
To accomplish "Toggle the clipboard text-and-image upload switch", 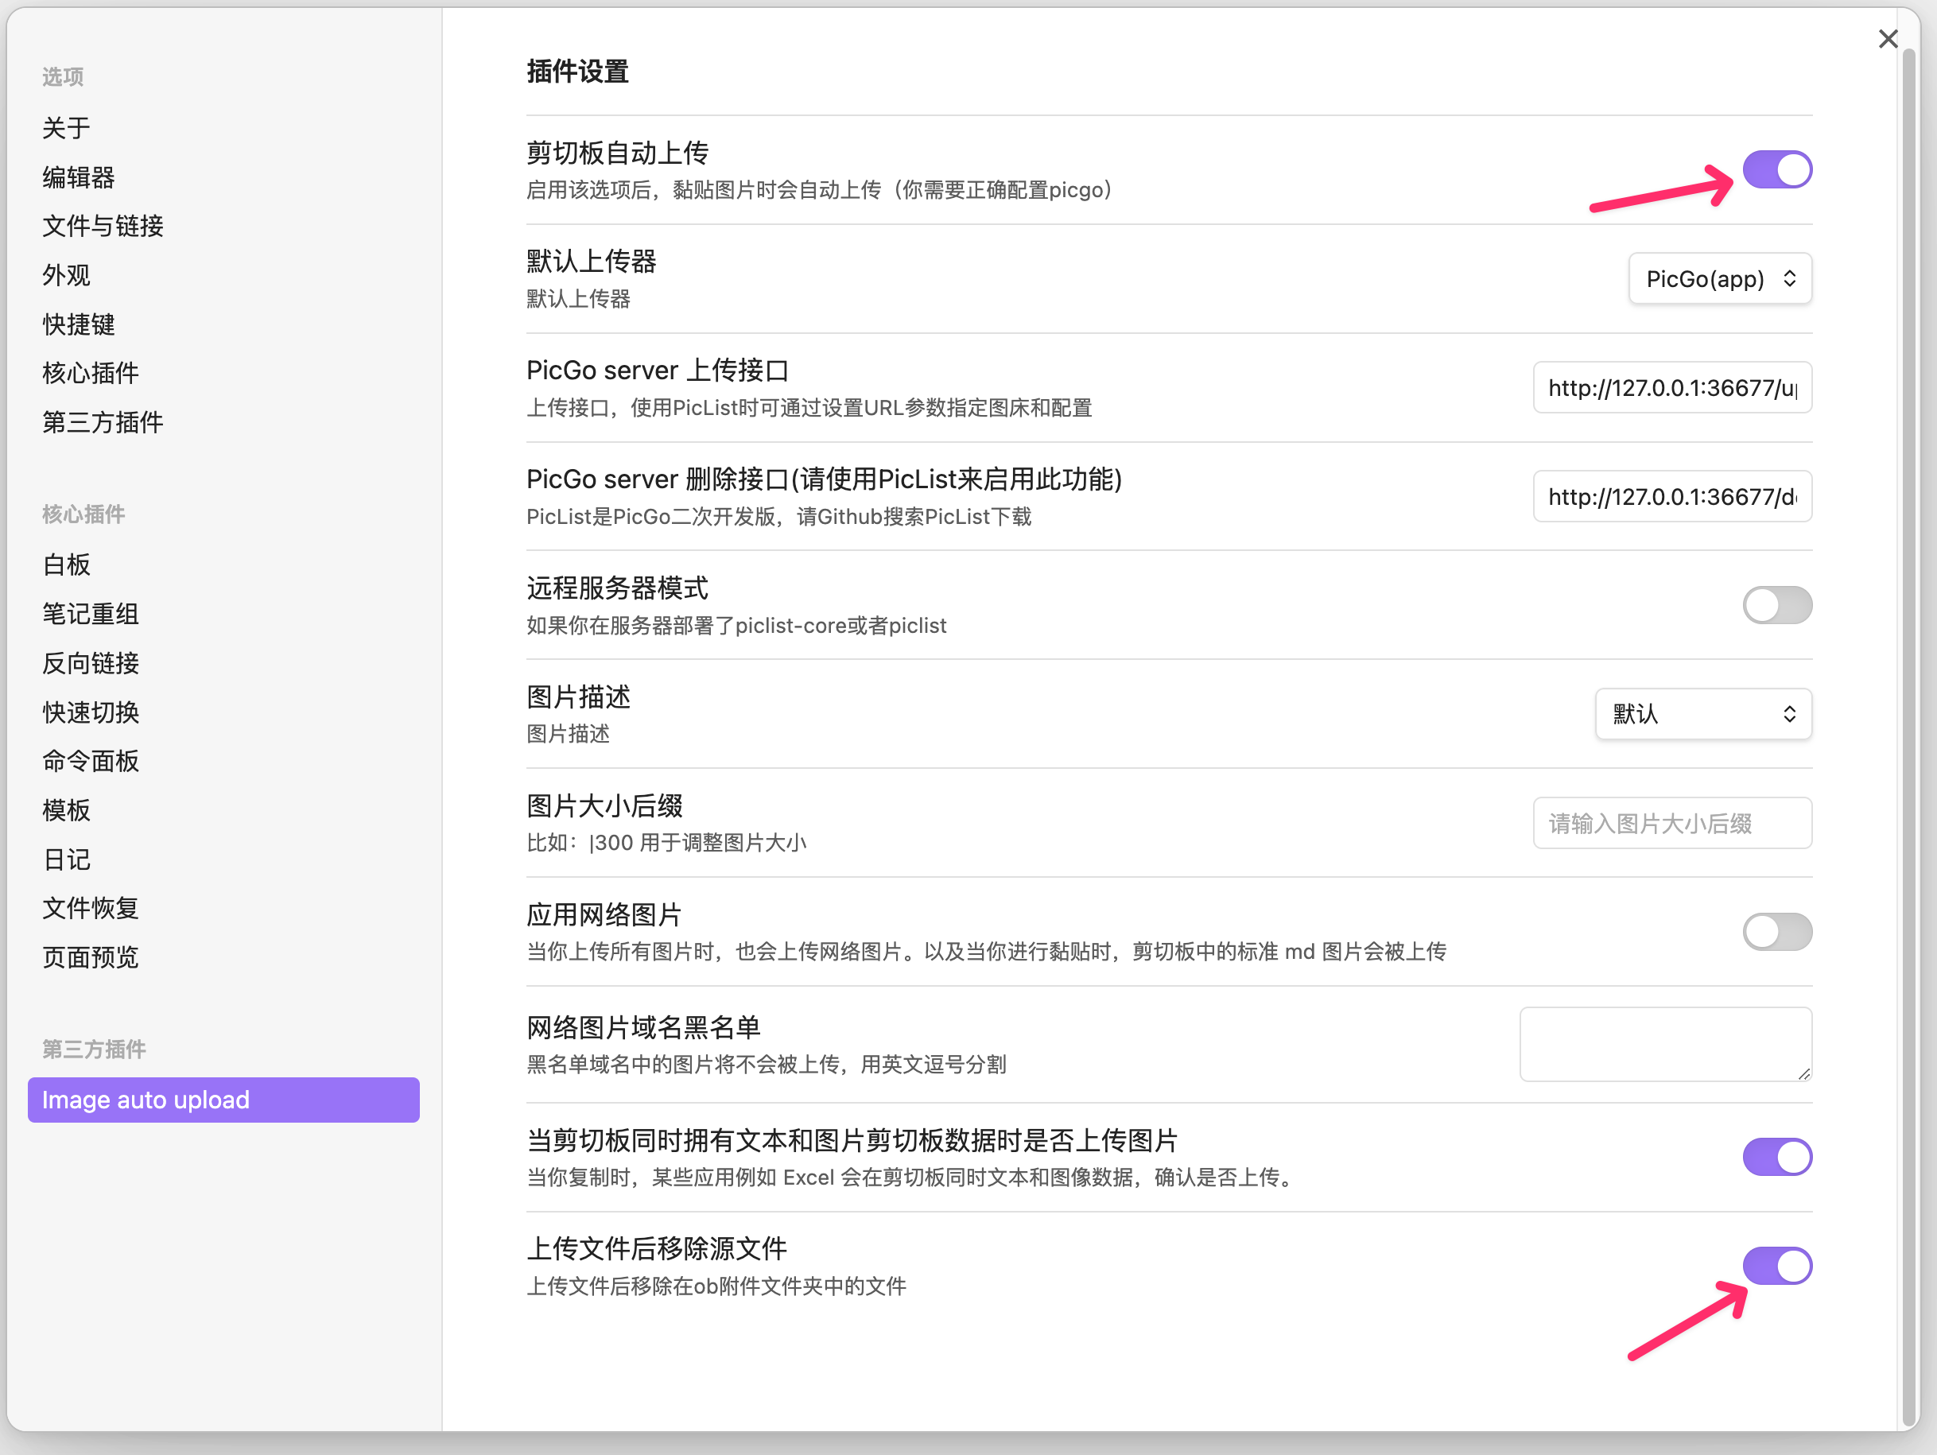I will [1776, 1158].
